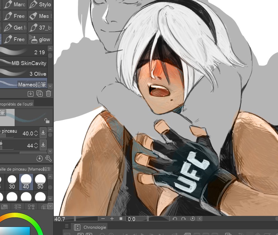Image resolution: width=278 pixels, height=235 pixels.
Task: Click the brush size 40.0 stepper arrows
Action: point(36,133)
